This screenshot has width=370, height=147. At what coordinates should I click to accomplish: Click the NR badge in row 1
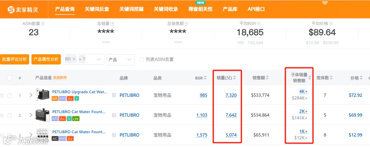point(55,99)
